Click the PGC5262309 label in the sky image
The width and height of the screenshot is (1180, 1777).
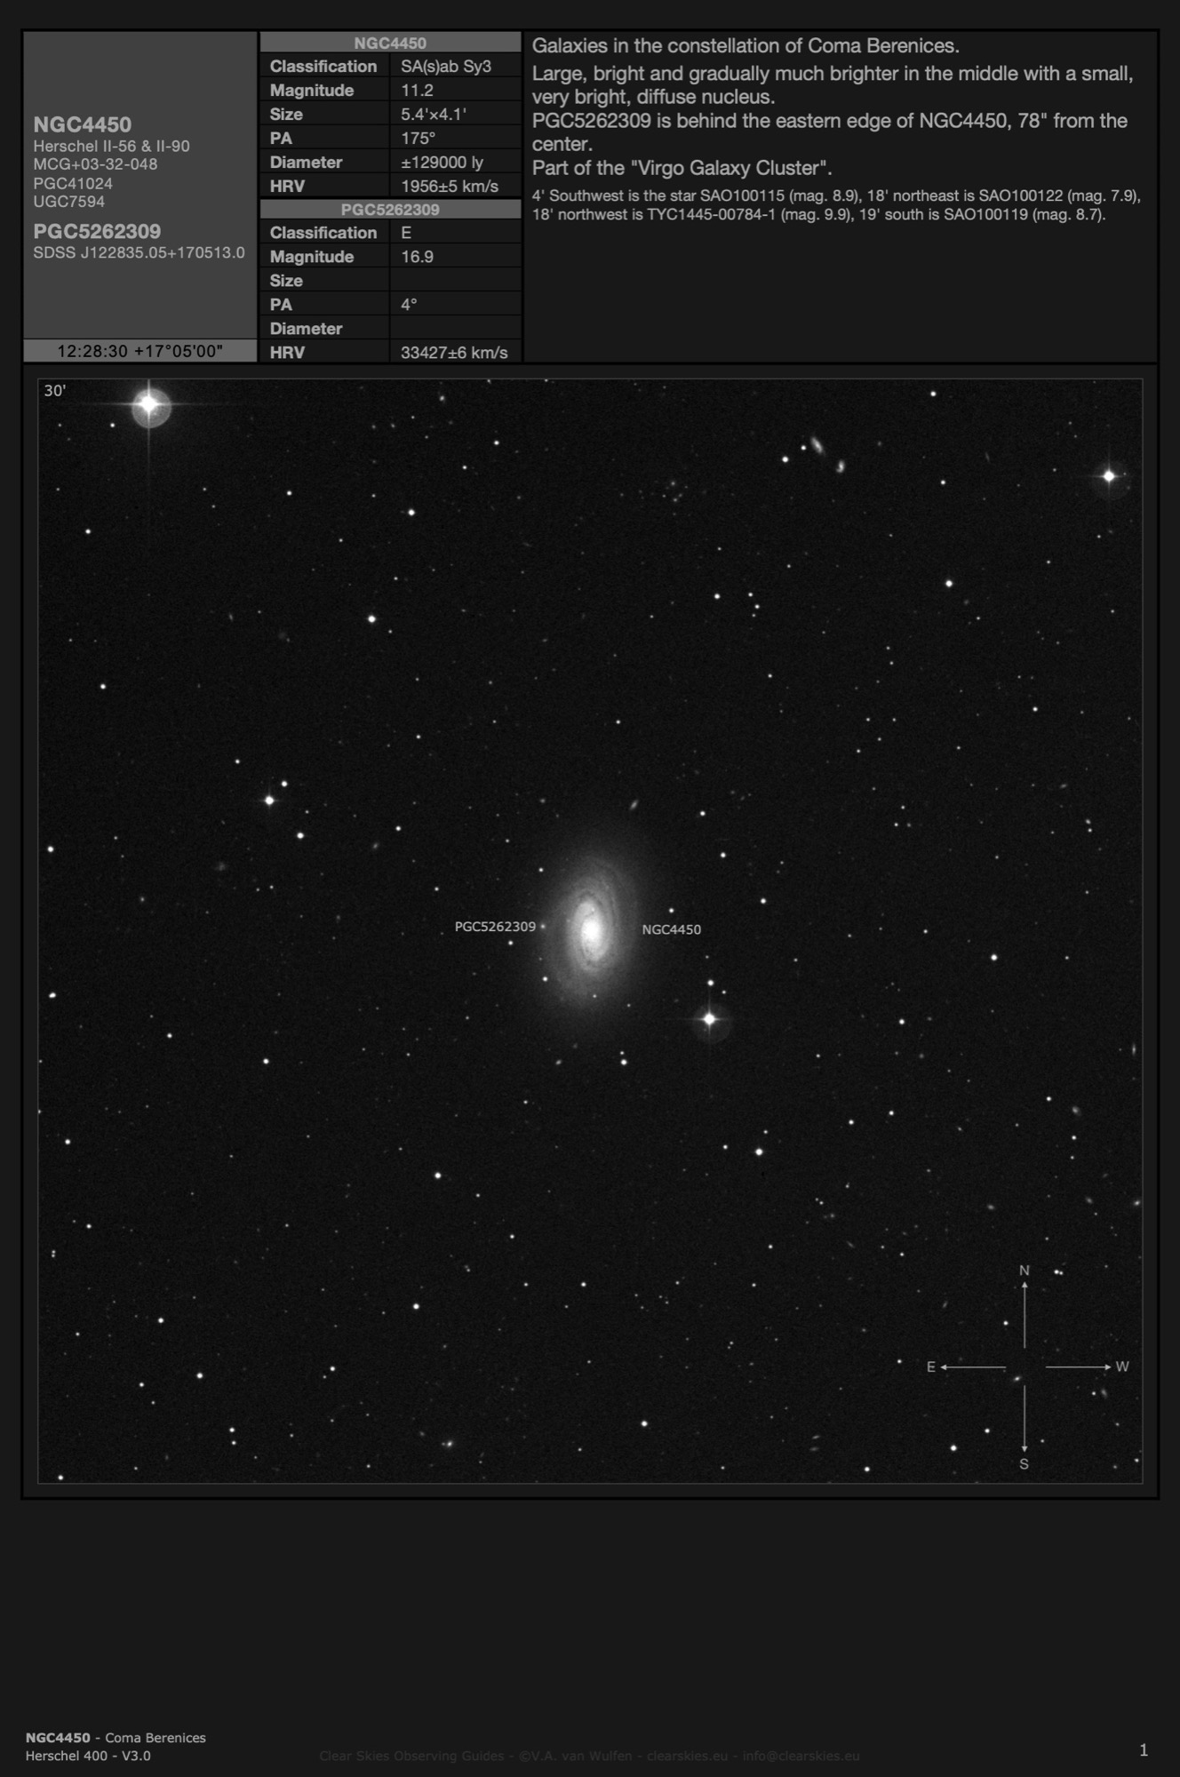(x=495, y=927)
